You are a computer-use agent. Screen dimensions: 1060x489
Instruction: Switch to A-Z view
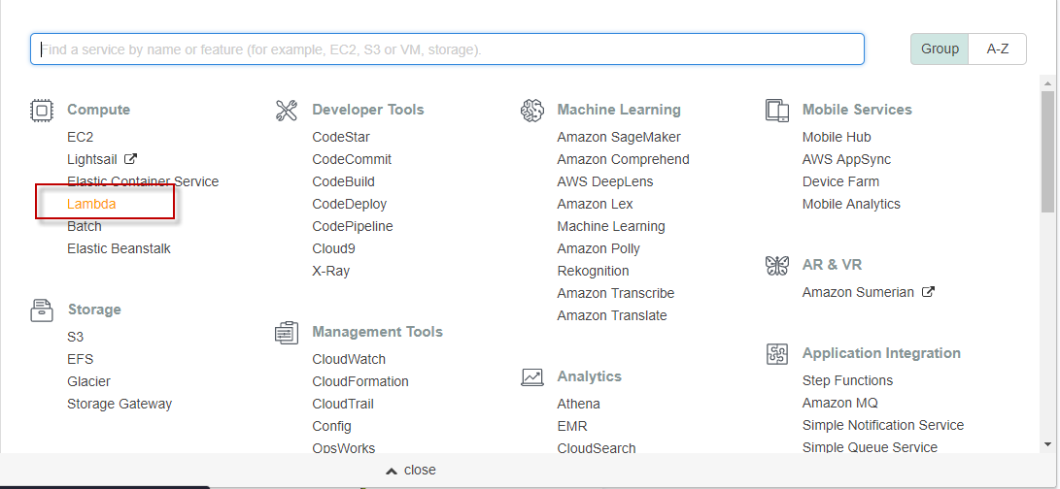[x=998, y=49]
